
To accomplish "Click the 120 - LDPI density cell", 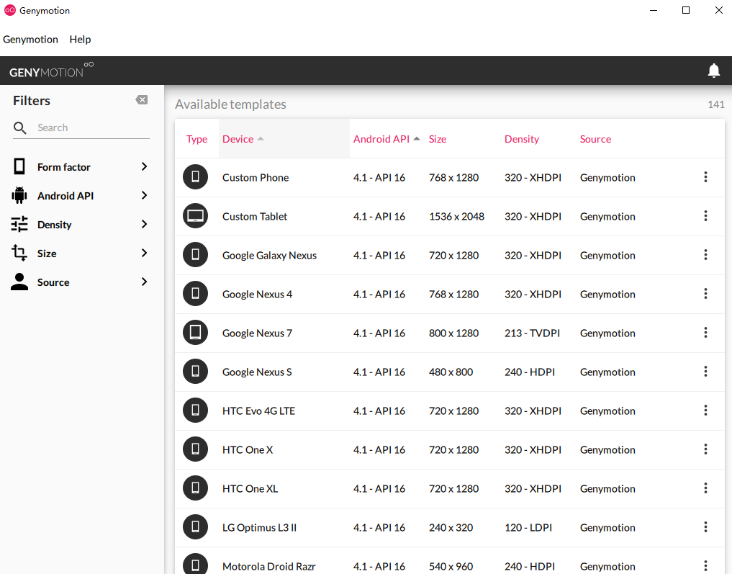I will (x=528, y=527).
